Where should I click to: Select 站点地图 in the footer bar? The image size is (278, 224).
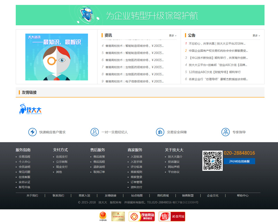[137, 196]
